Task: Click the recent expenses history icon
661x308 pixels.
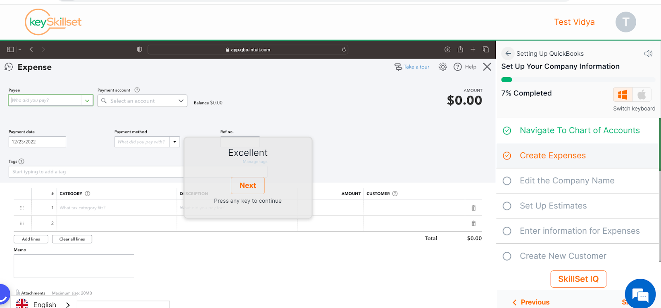Action: 9,67
